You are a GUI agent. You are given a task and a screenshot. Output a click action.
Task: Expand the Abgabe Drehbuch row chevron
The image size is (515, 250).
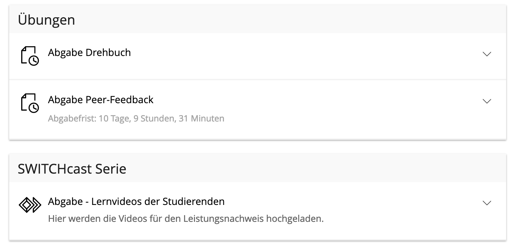(x=487, y=54)
